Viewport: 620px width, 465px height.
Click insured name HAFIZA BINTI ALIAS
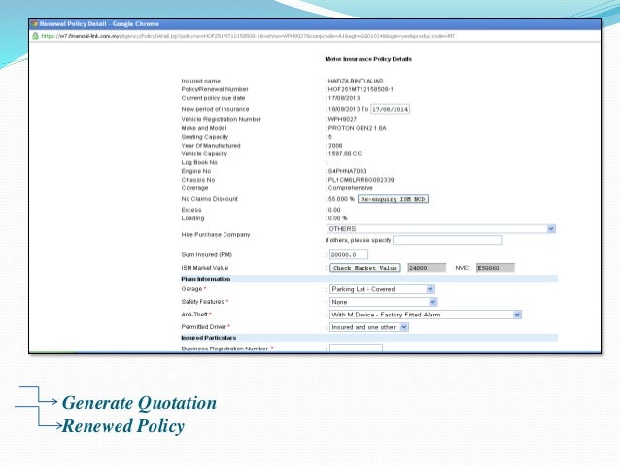pyautogui.click(x=356, y=81)
